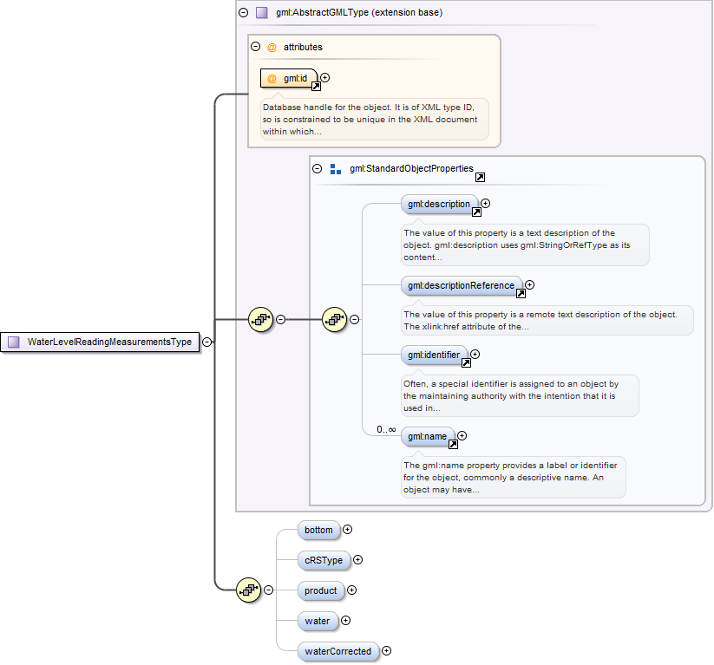Viewport: 714px width, 665px height.
Task: Collapse the attributes section
Action: 255,46
